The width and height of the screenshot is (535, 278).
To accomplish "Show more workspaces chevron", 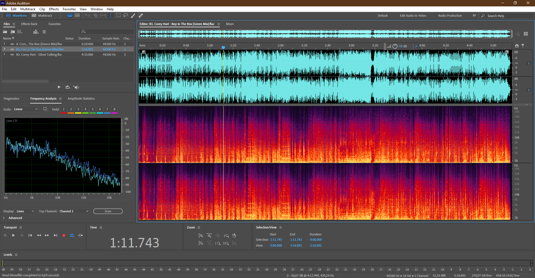I will (474, 16).
